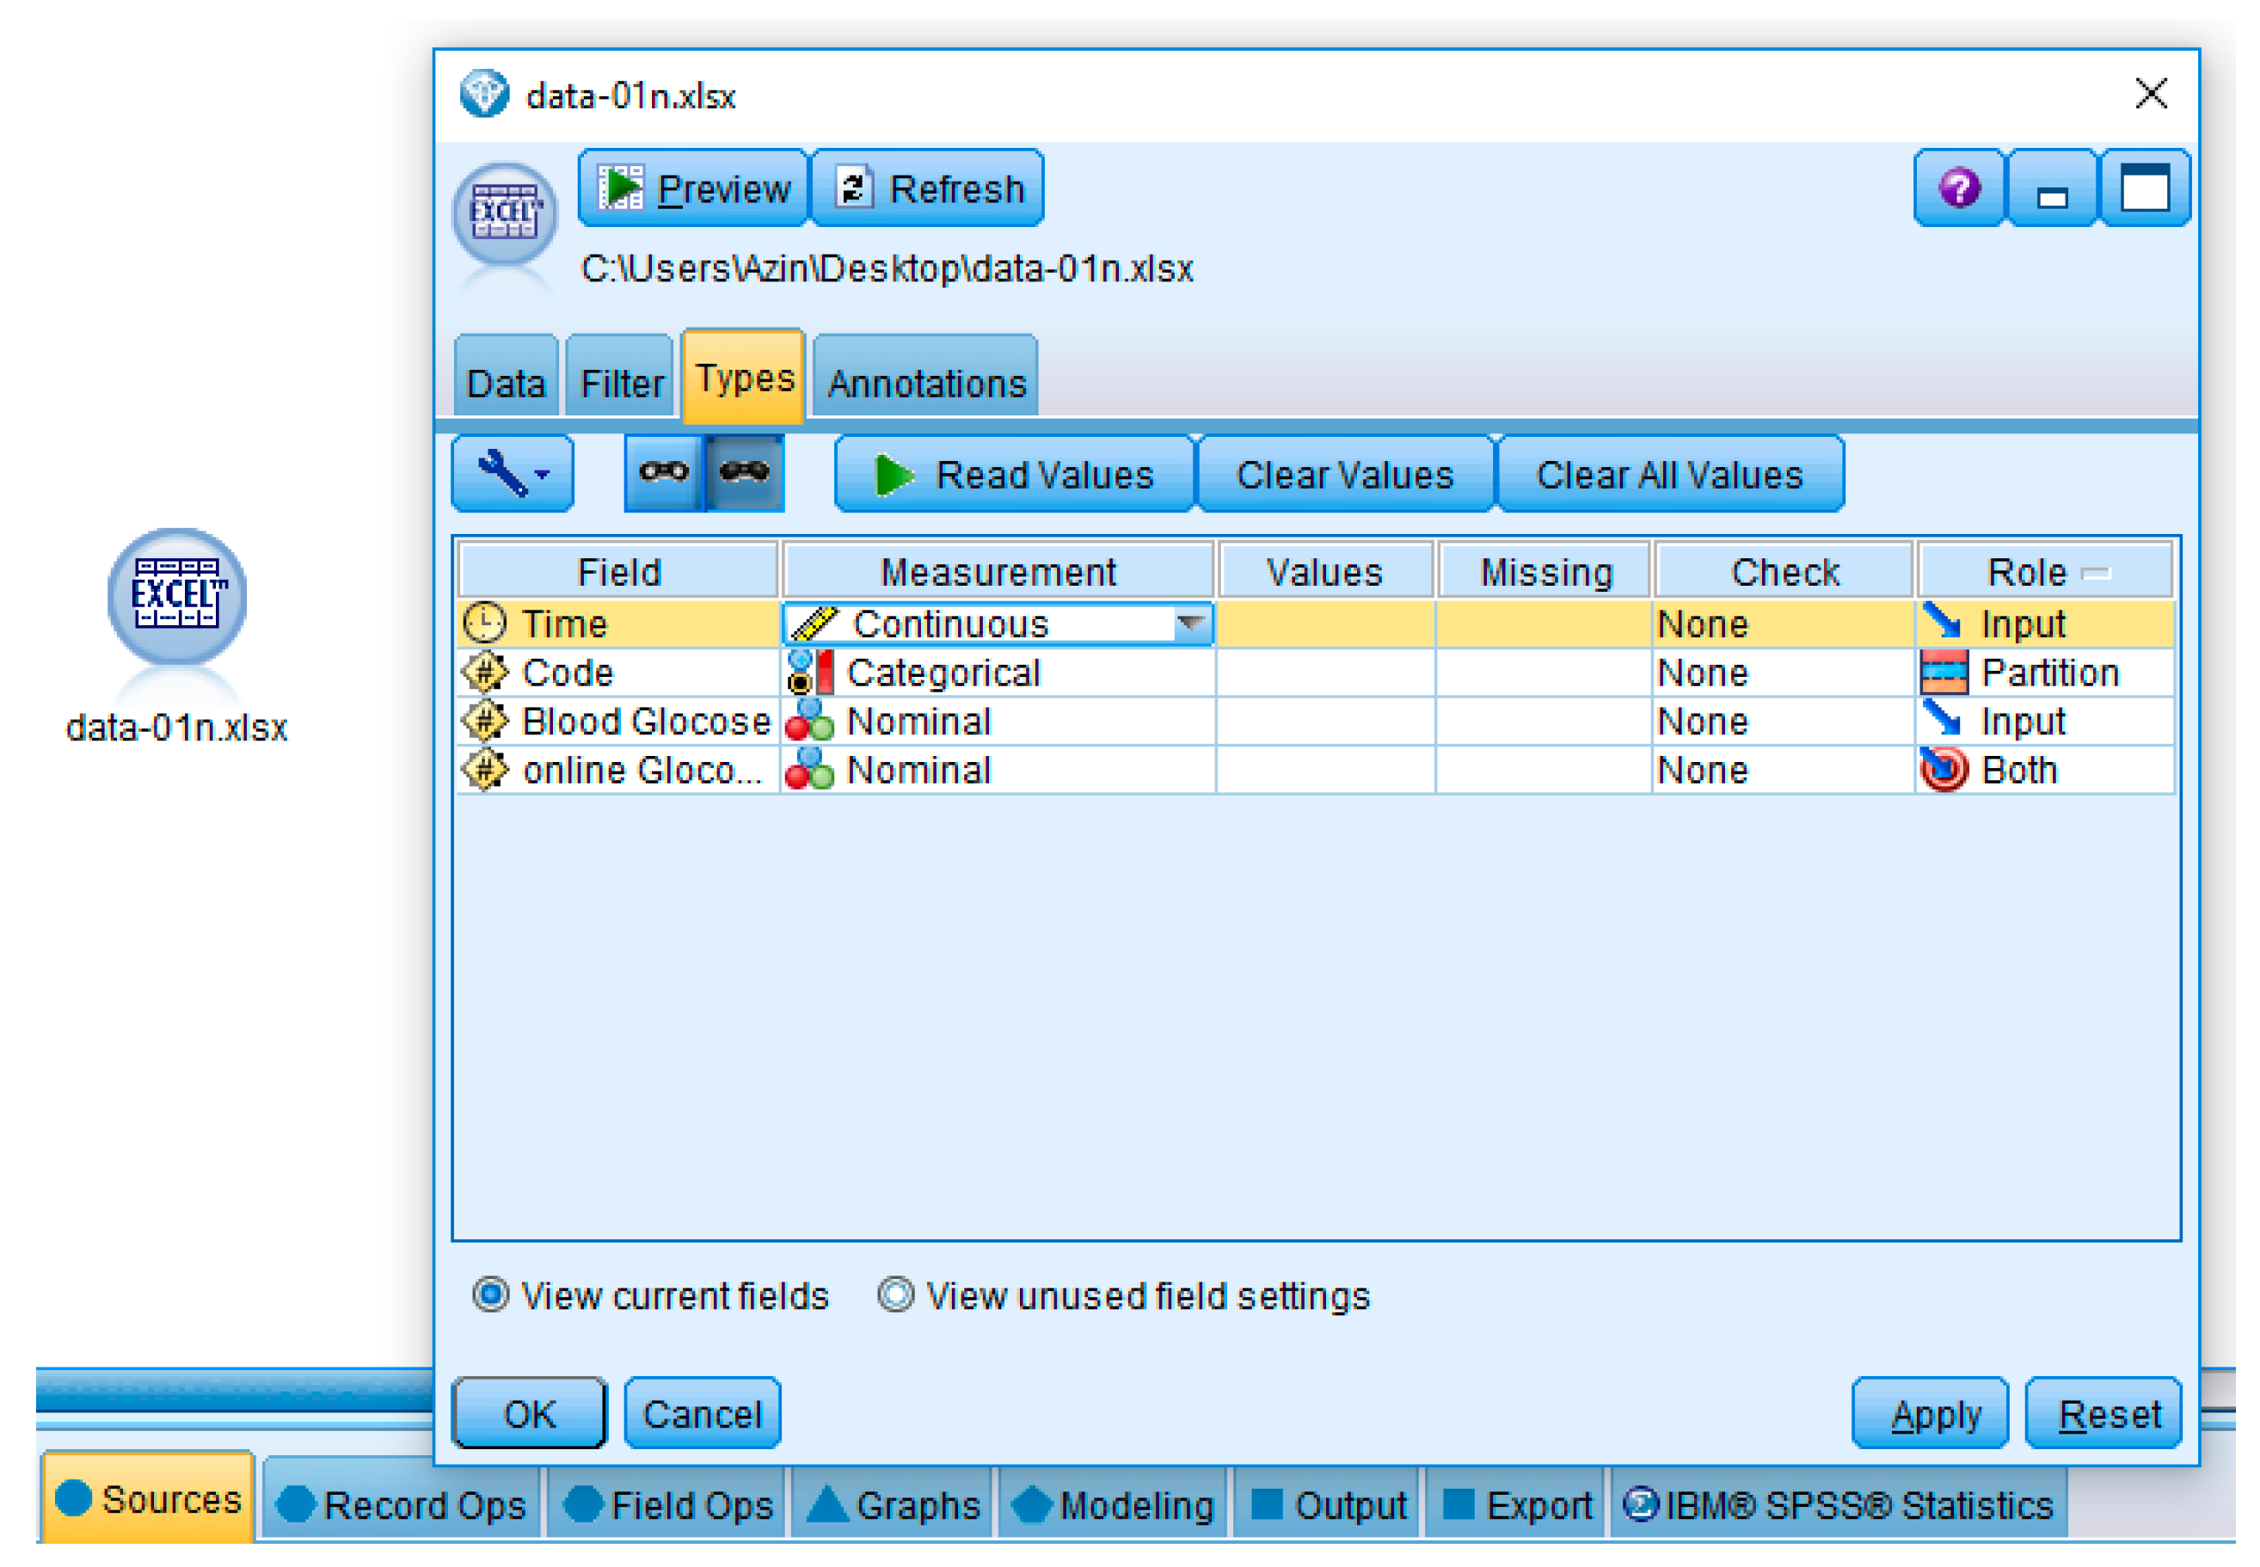Click the dark sunglasses toggle icon
The image size is (2260, 1567).
743,473
